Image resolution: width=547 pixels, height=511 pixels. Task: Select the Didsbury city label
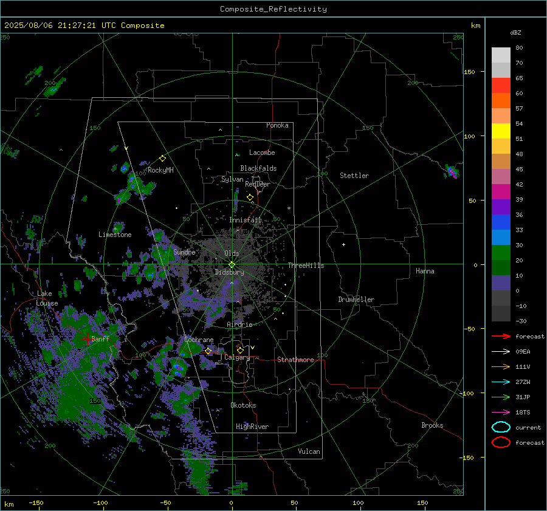coord(229,272)
